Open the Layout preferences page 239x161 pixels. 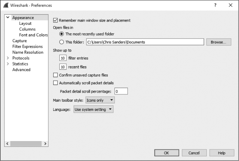(25, 24)
